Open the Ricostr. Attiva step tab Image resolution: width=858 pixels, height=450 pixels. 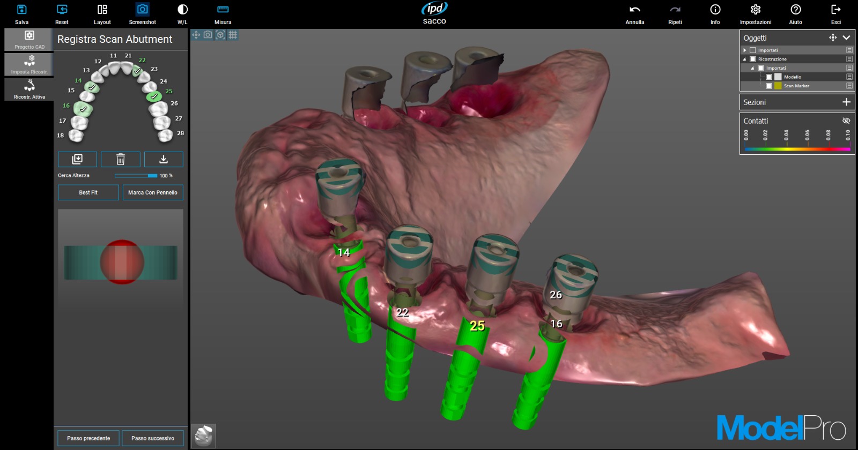click(x=29, y=89)
